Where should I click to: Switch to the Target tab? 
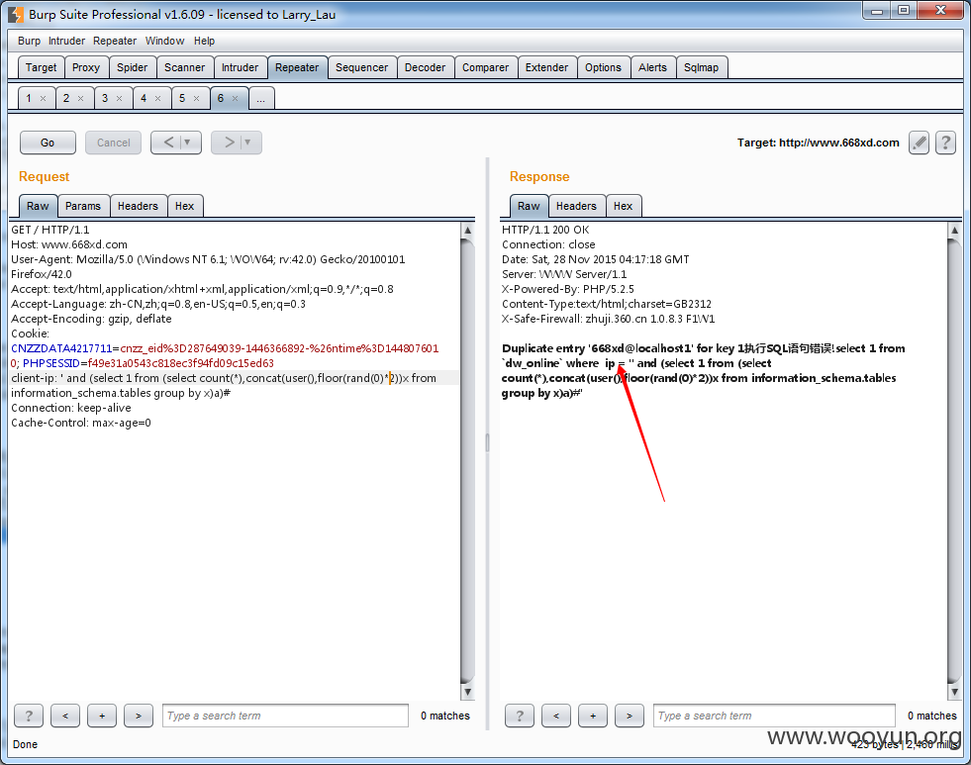[41, 67]
